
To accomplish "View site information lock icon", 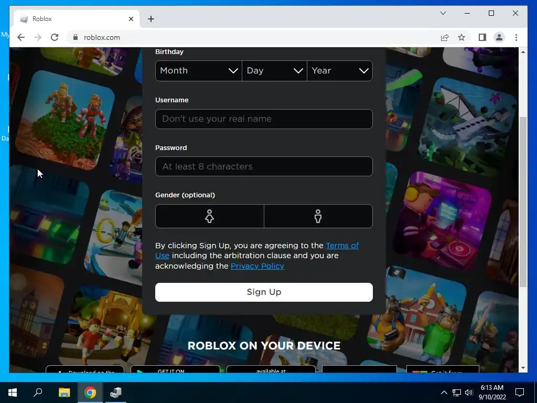I will pyautogui.click(x=76, y=37).
